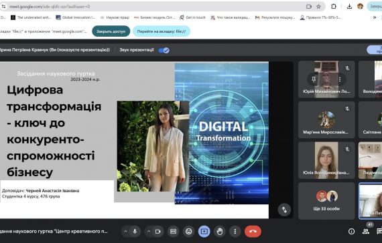Open browser downloads icon

click(x=349, y=7)
